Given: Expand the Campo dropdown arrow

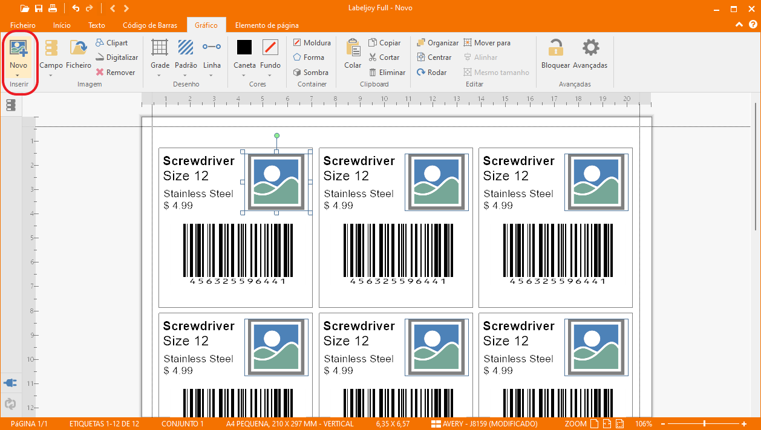Looking at the screenshot, I should tap(51, 76).
